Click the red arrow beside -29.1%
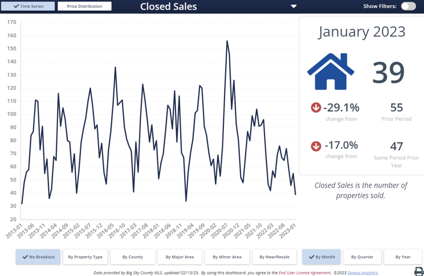 pyautogui.click(x=316, y=107)
